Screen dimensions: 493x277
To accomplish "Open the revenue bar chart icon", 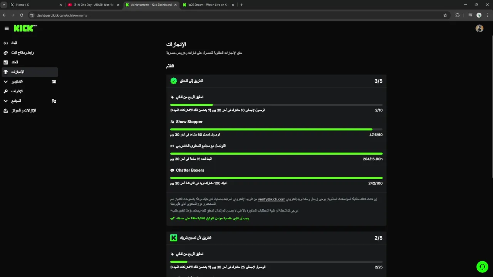I will coord(5,62).
